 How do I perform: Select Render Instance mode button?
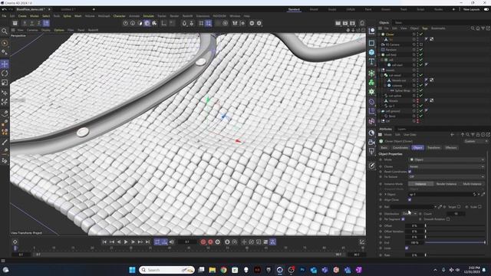pos(447,184)
